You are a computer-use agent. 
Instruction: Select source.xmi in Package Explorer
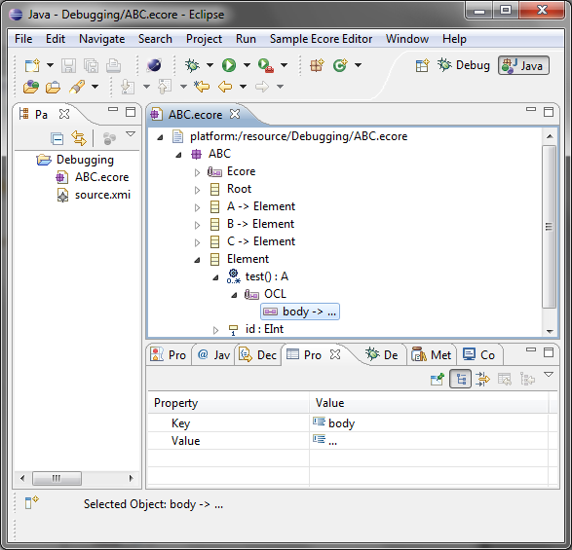tap(94, 195)
